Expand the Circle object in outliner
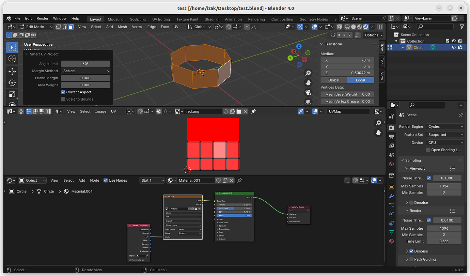Viewport: 470px width, 276px height. [403, 48]
